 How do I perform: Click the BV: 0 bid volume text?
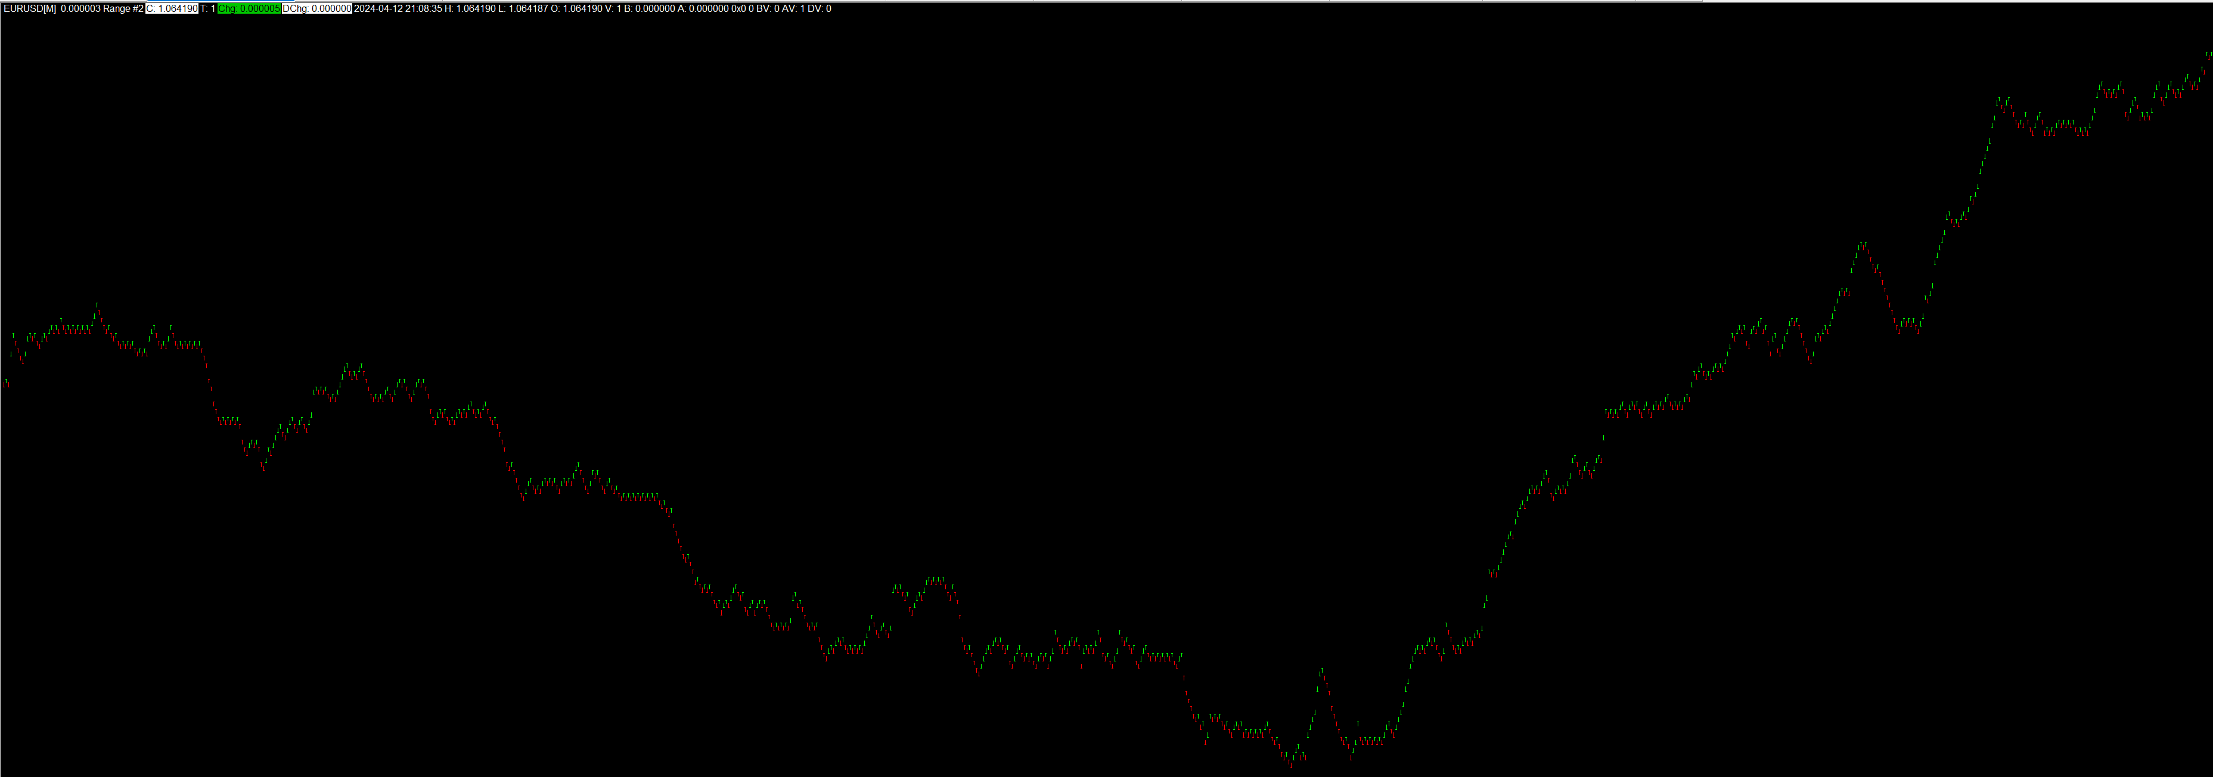[767, 8]
